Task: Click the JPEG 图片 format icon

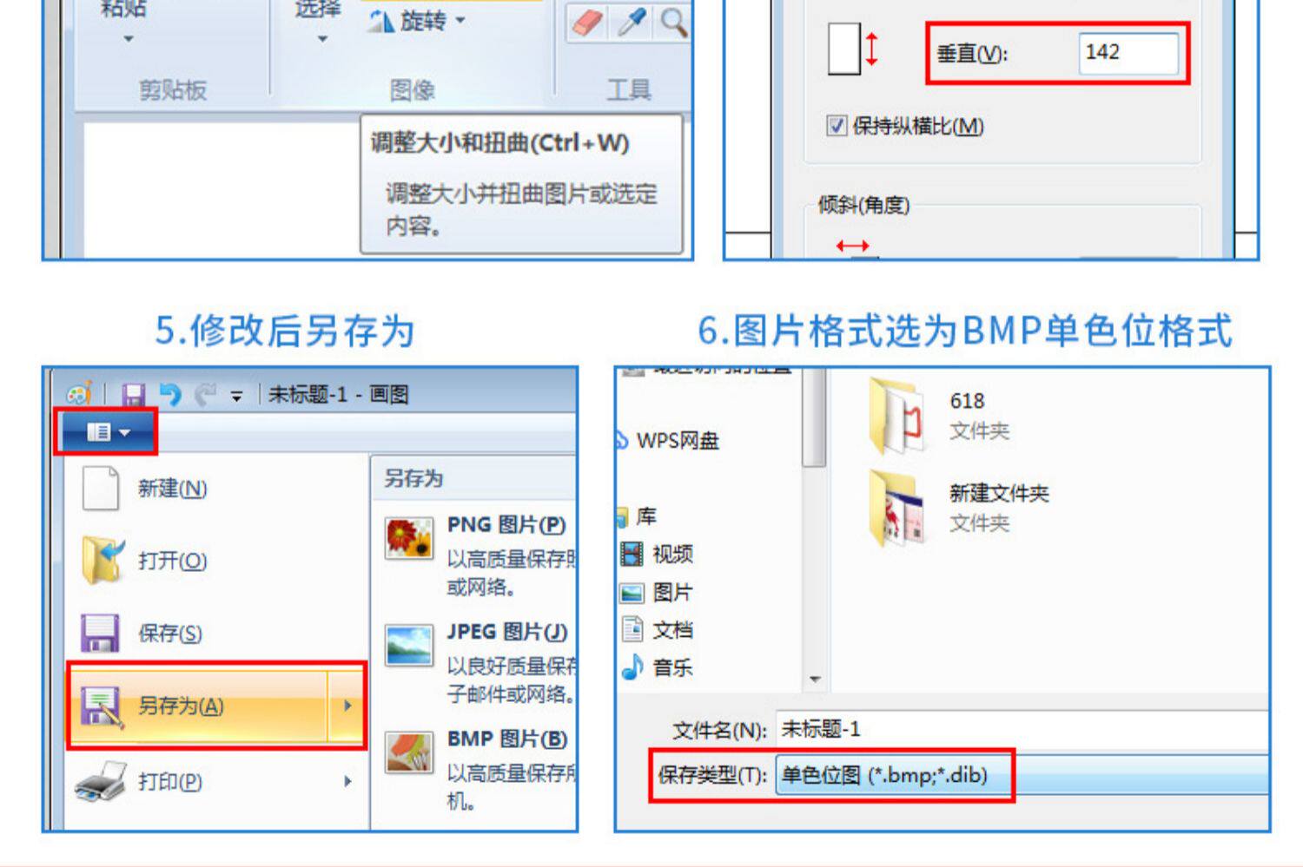Action: [409, 646]
